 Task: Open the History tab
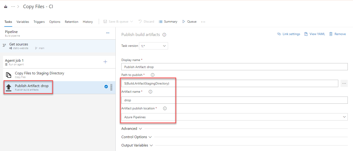(x=88, y=22)
